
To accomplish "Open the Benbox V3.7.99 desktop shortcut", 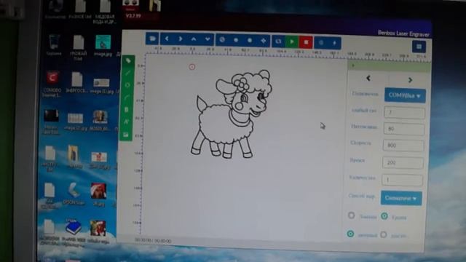I will pos(131,9).
